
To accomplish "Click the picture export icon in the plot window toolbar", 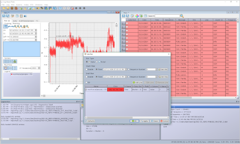I will click(x=25, y=16).
